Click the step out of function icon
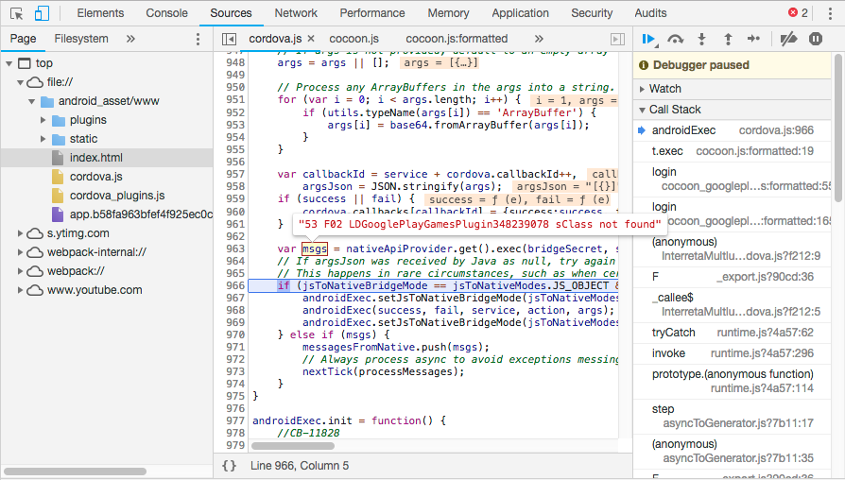The image size is (845, 480). (x=728, y=39)
